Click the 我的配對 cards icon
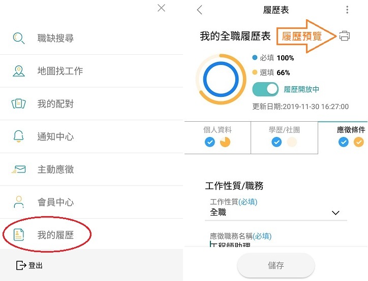The height and width of the screenshot is (281, 368). point(19,104)
